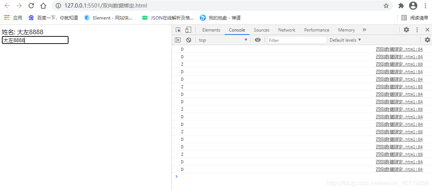Open the JSON在线解析 bookmark
The height and width of the screenshot is (190, 432).
(168, 18)
